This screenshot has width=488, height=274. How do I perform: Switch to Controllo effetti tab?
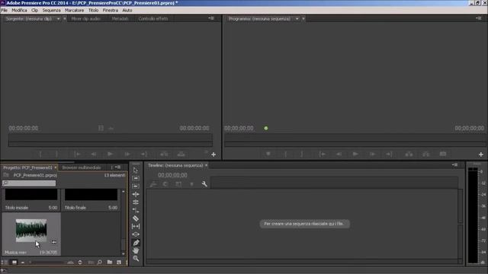point(153,18)
